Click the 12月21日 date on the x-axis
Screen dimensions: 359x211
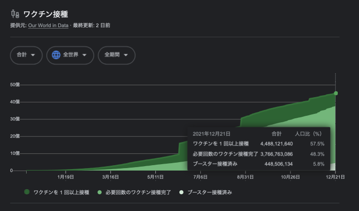(x=335, y=177)
